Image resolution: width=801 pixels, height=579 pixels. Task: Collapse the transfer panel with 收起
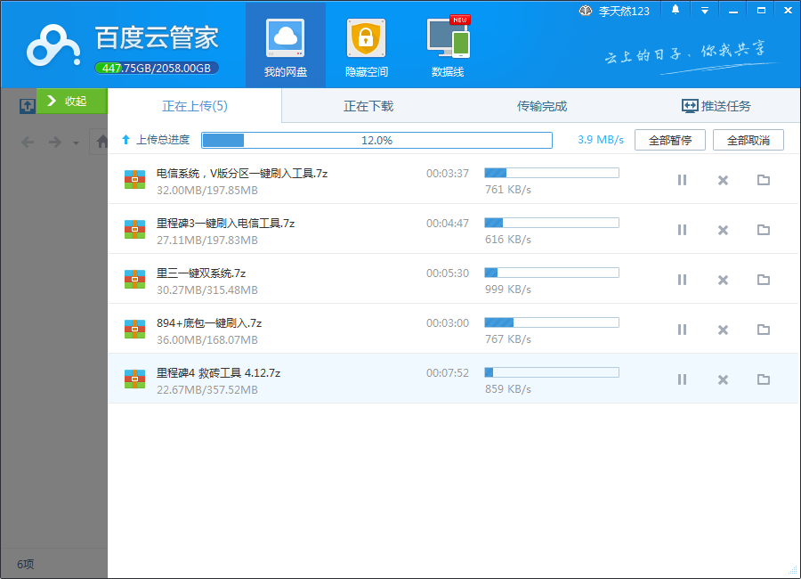71,101
